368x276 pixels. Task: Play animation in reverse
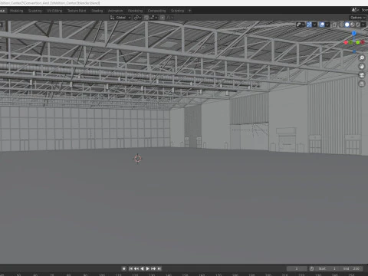coord(142,268)
